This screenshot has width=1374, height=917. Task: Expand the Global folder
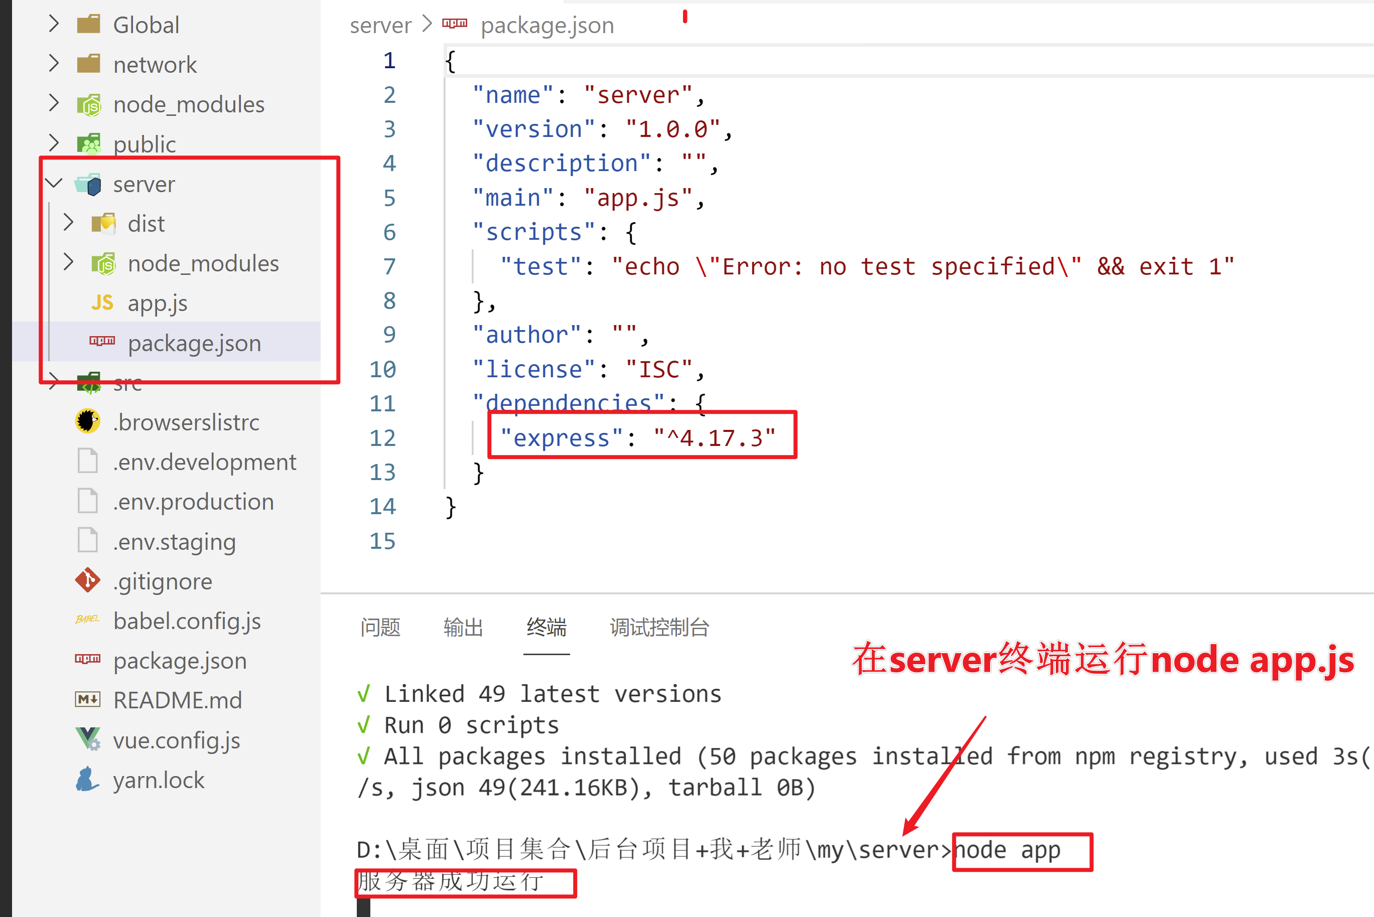point(54,24)
